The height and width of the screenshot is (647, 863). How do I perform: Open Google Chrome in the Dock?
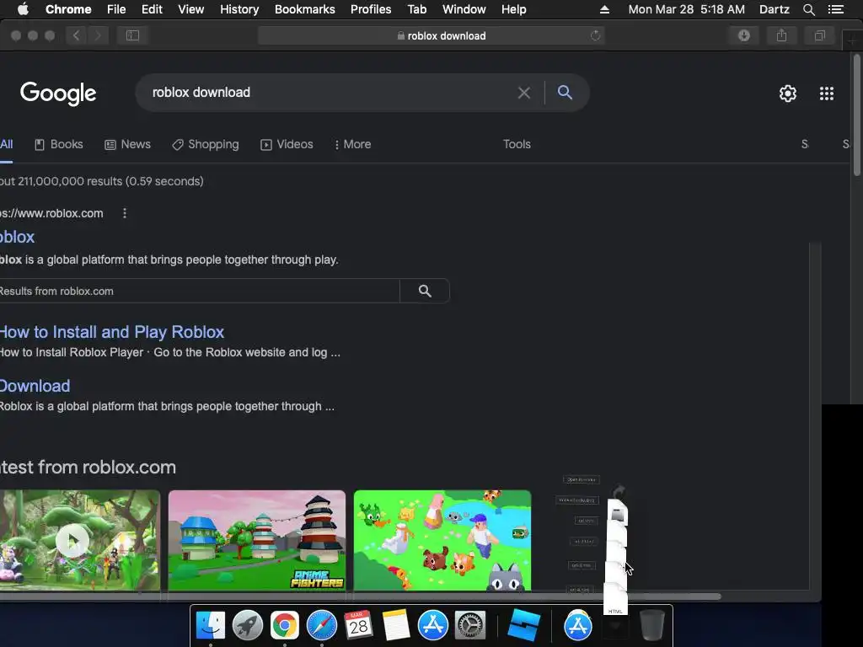[x=285, y=626]
